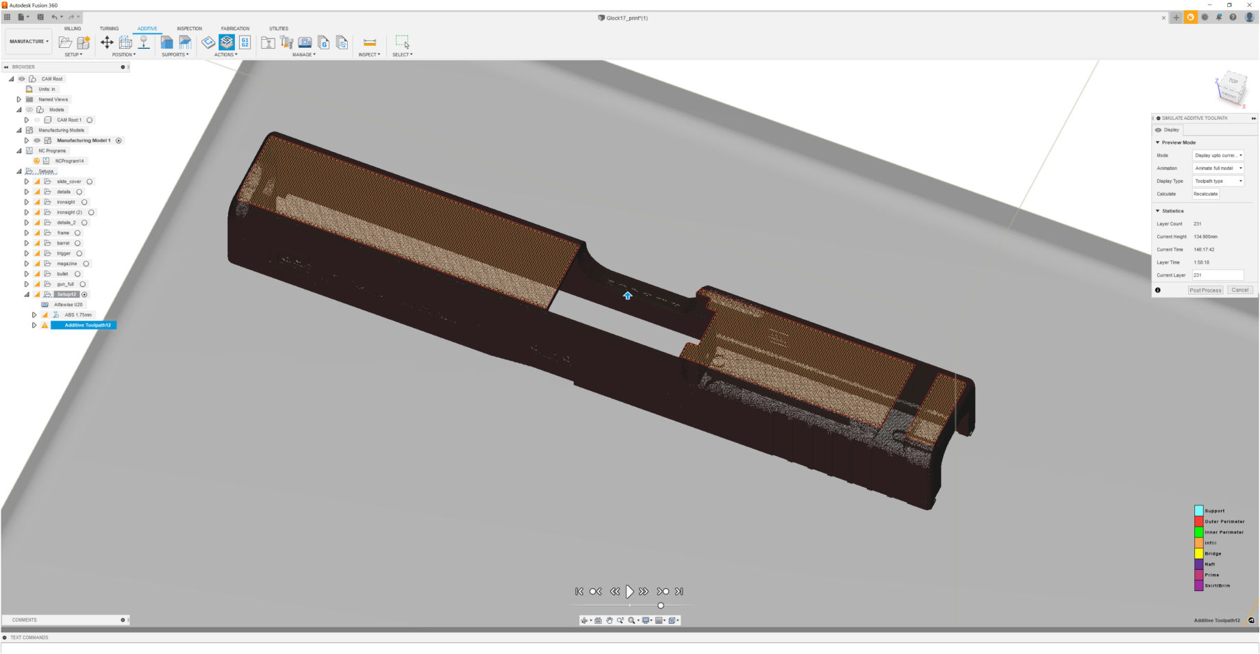
Task: Select the Place Parts on Platform tool
Action: point(144,42)
